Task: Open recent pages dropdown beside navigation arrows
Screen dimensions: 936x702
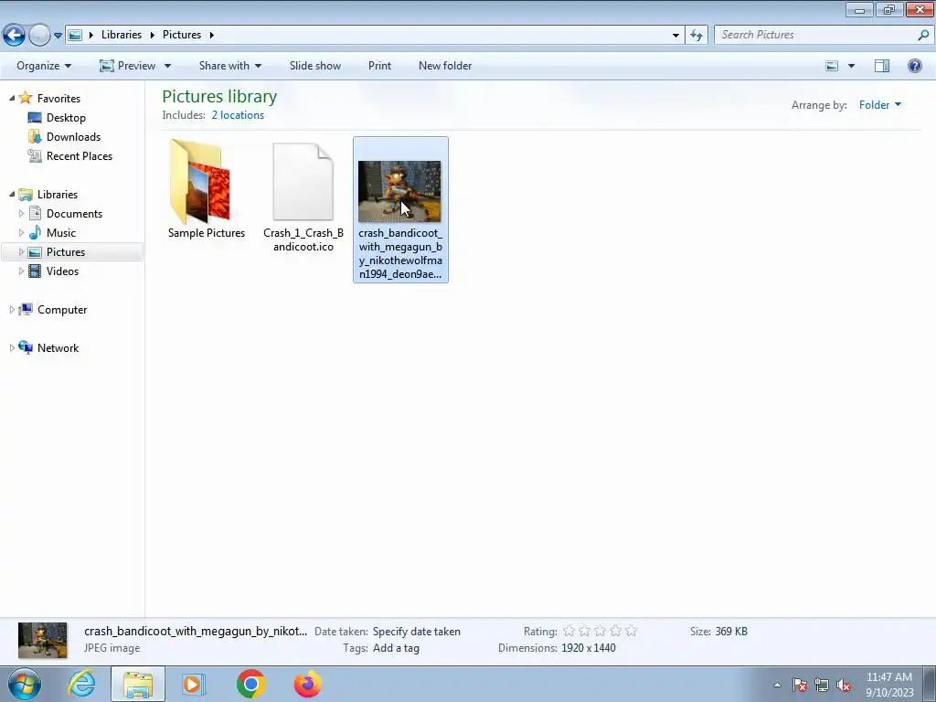Action: pyautogui.click(x=58, y=36)
